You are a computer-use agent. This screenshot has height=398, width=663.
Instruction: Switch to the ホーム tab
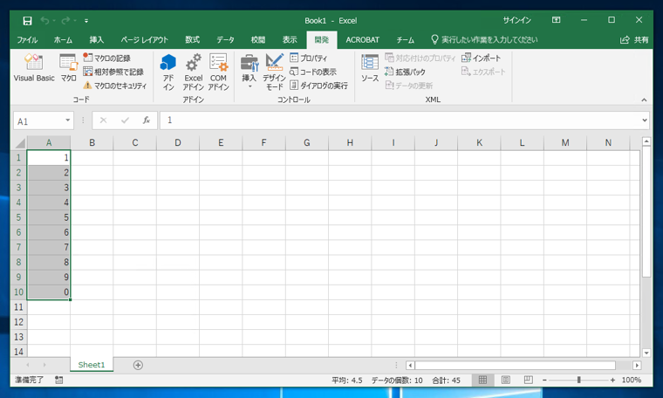point(63,40)
